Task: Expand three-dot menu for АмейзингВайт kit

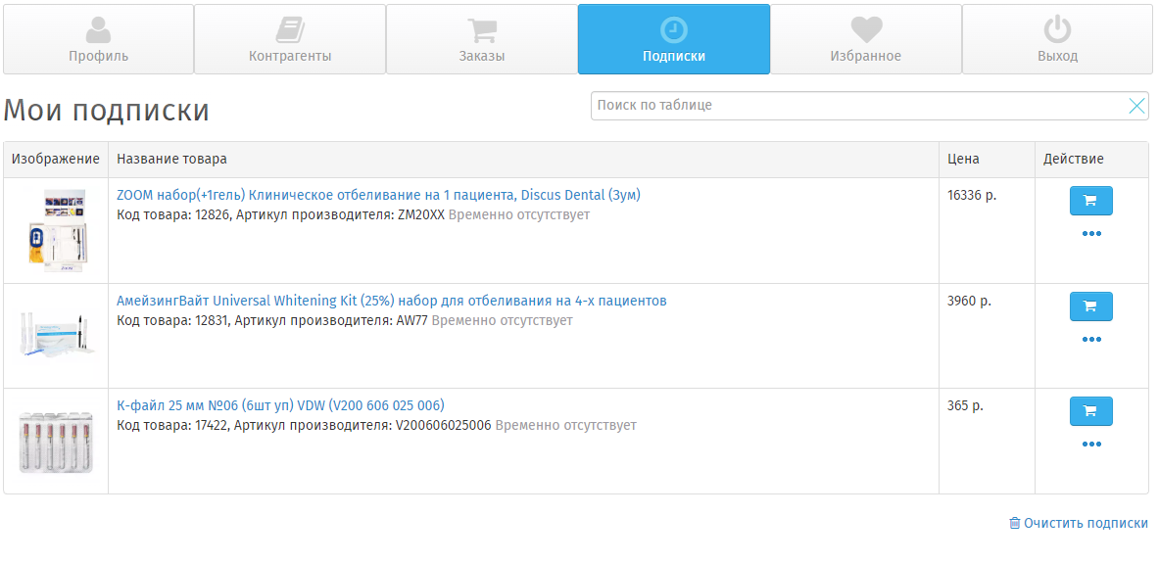Action: pyautogui.click(x=1091, y=340)
